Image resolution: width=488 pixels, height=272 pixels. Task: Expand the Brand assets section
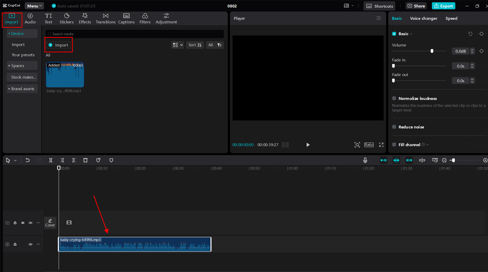(22, 89)
